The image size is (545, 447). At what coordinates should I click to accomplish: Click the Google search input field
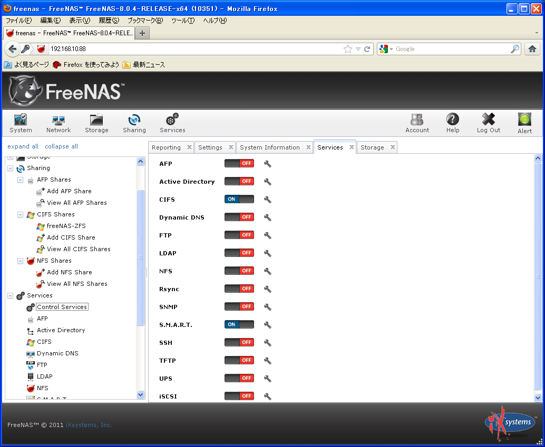tap(452, 49)
